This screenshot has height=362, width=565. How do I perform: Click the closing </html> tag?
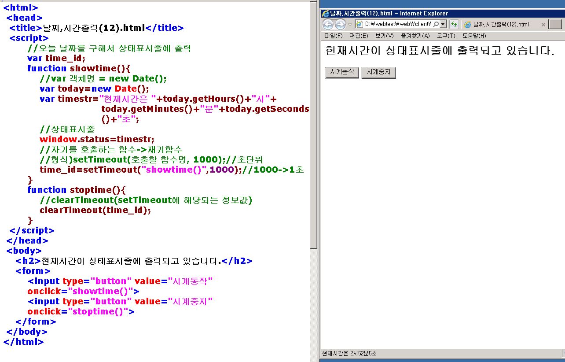pyautogui.click(x=24, y=342)
